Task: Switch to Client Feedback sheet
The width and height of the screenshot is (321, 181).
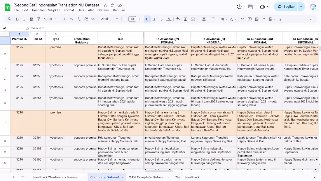Action: [187, 177]
